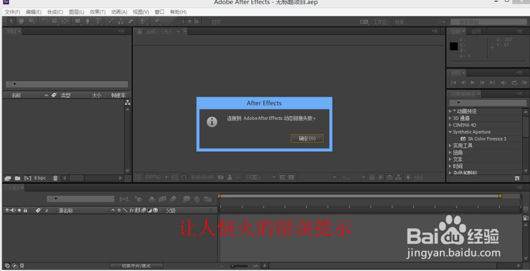The width and height of the screenshot is (530, 271).
Task: Click the new folder icon in project panel
Action: click(x=17, y=178)
